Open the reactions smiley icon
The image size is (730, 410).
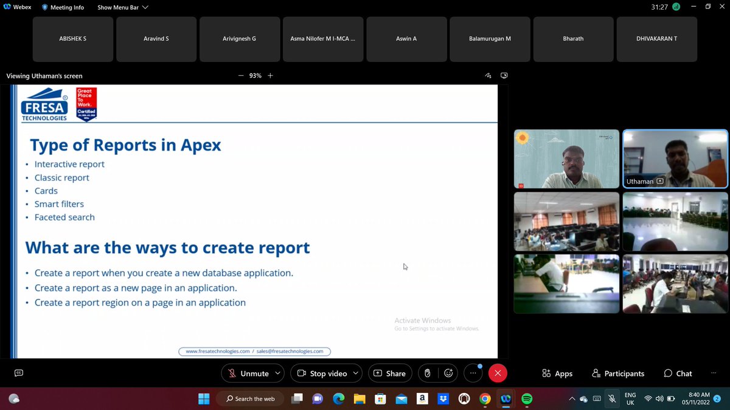click(x=449, y=374)
